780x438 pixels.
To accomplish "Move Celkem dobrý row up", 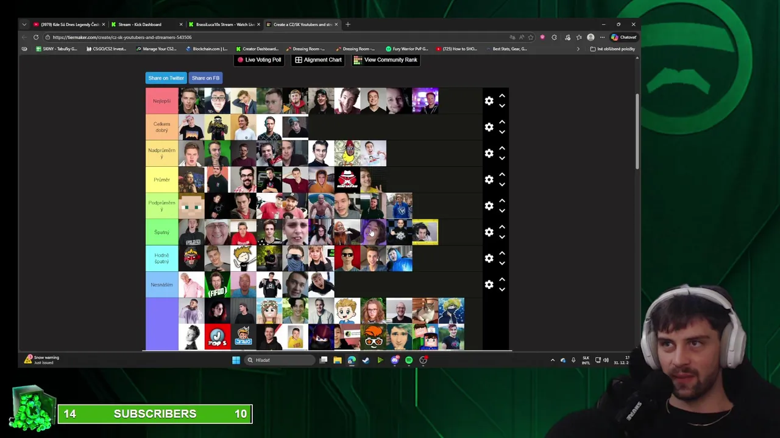I will 502,122.
